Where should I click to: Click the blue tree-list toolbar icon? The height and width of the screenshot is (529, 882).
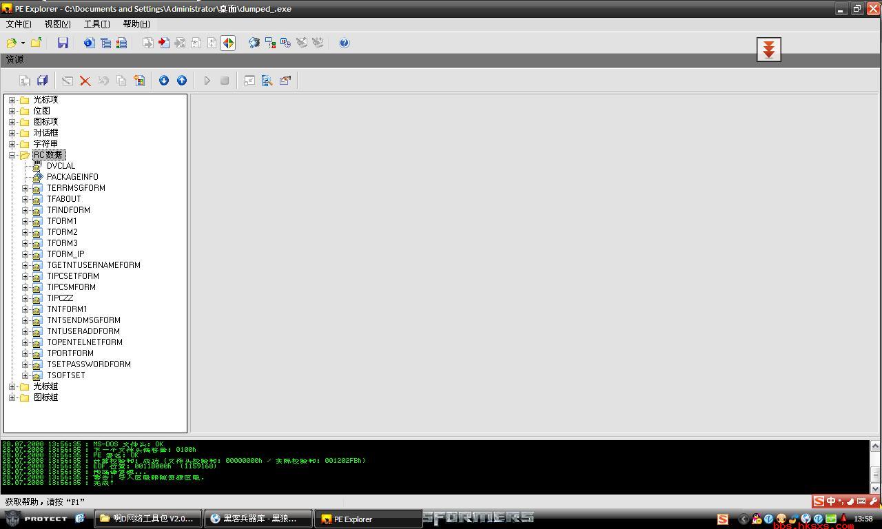(x=105, y=43)
